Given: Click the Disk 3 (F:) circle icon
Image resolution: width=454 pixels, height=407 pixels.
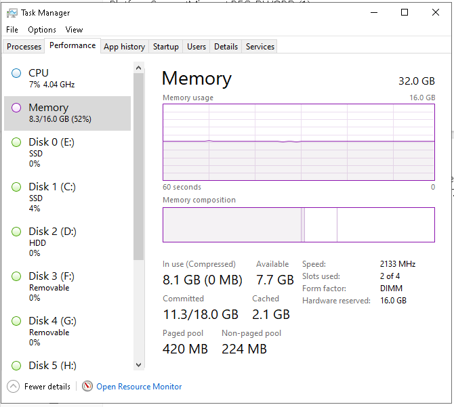Looking at the screenshot, I should (16, 276).
